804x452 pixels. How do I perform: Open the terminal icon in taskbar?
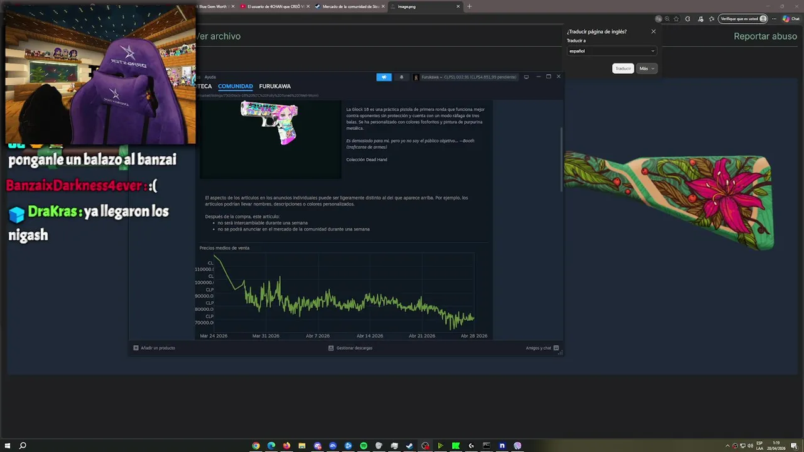point(486,446)
